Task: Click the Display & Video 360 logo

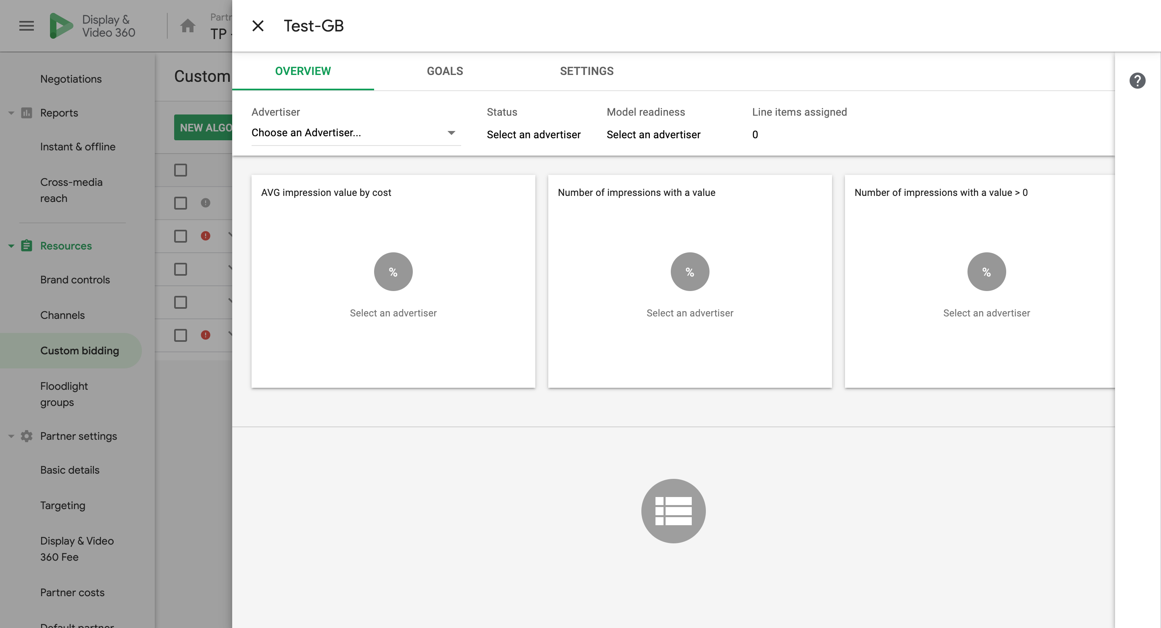Action: point(61,26)
